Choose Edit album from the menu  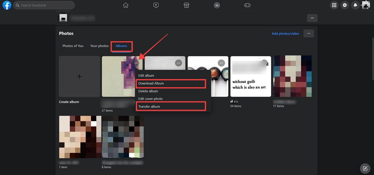coord(173,76)
